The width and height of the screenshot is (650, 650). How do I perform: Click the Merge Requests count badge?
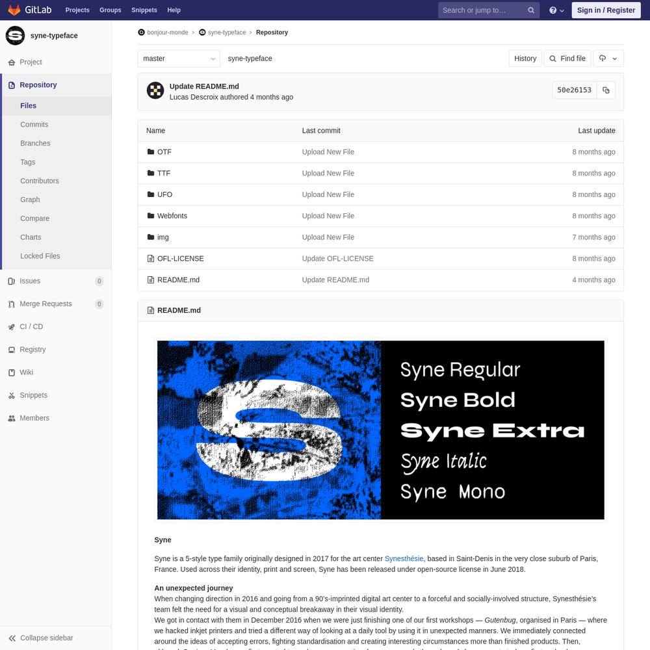[x=99, y=304]
